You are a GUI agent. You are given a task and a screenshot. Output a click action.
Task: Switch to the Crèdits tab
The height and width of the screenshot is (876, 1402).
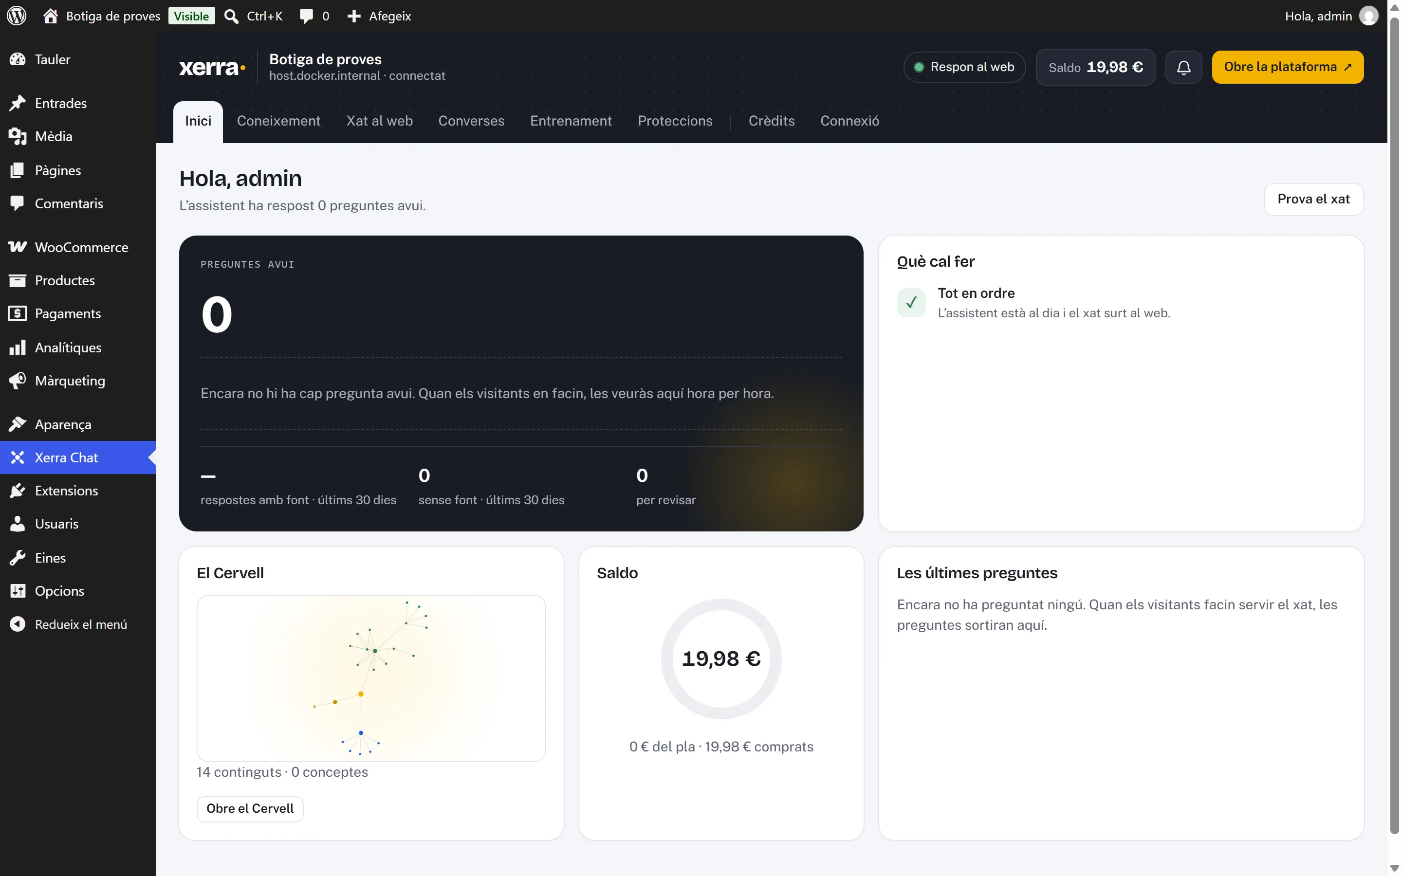[x=771, y=121]
